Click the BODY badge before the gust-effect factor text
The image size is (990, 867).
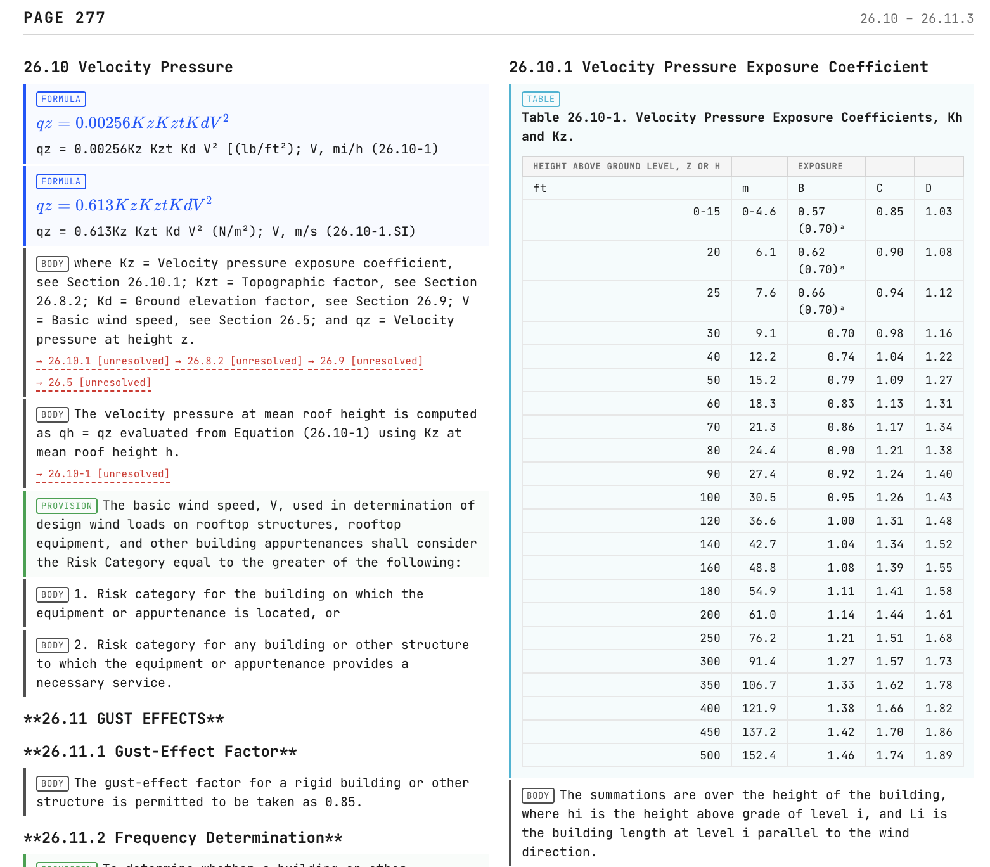pyautogui.click(x=53, y=784)
